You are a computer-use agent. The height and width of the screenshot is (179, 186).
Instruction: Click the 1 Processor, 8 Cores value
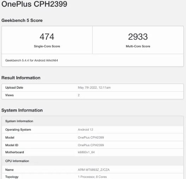click(x=92, y=177)
